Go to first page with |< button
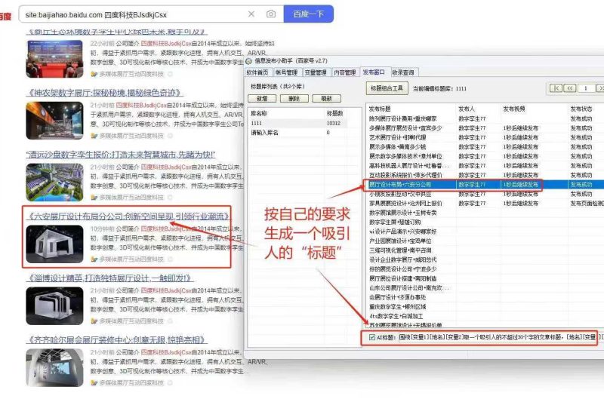604x402 pixels. point(556,88)
